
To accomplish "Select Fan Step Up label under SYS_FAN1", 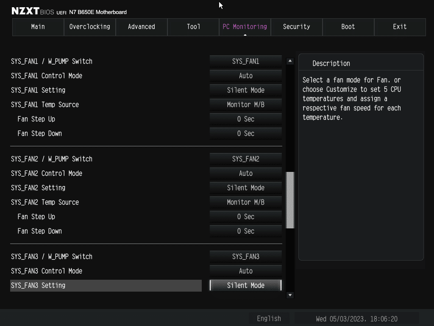I will pyautogui.click(x=36, y=119).
